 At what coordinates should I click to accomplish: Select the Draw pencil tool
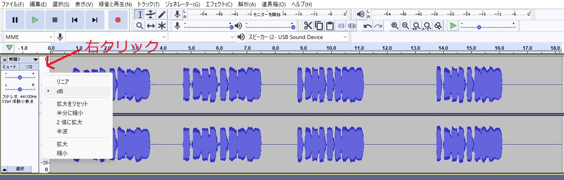(x=161, y=15)
